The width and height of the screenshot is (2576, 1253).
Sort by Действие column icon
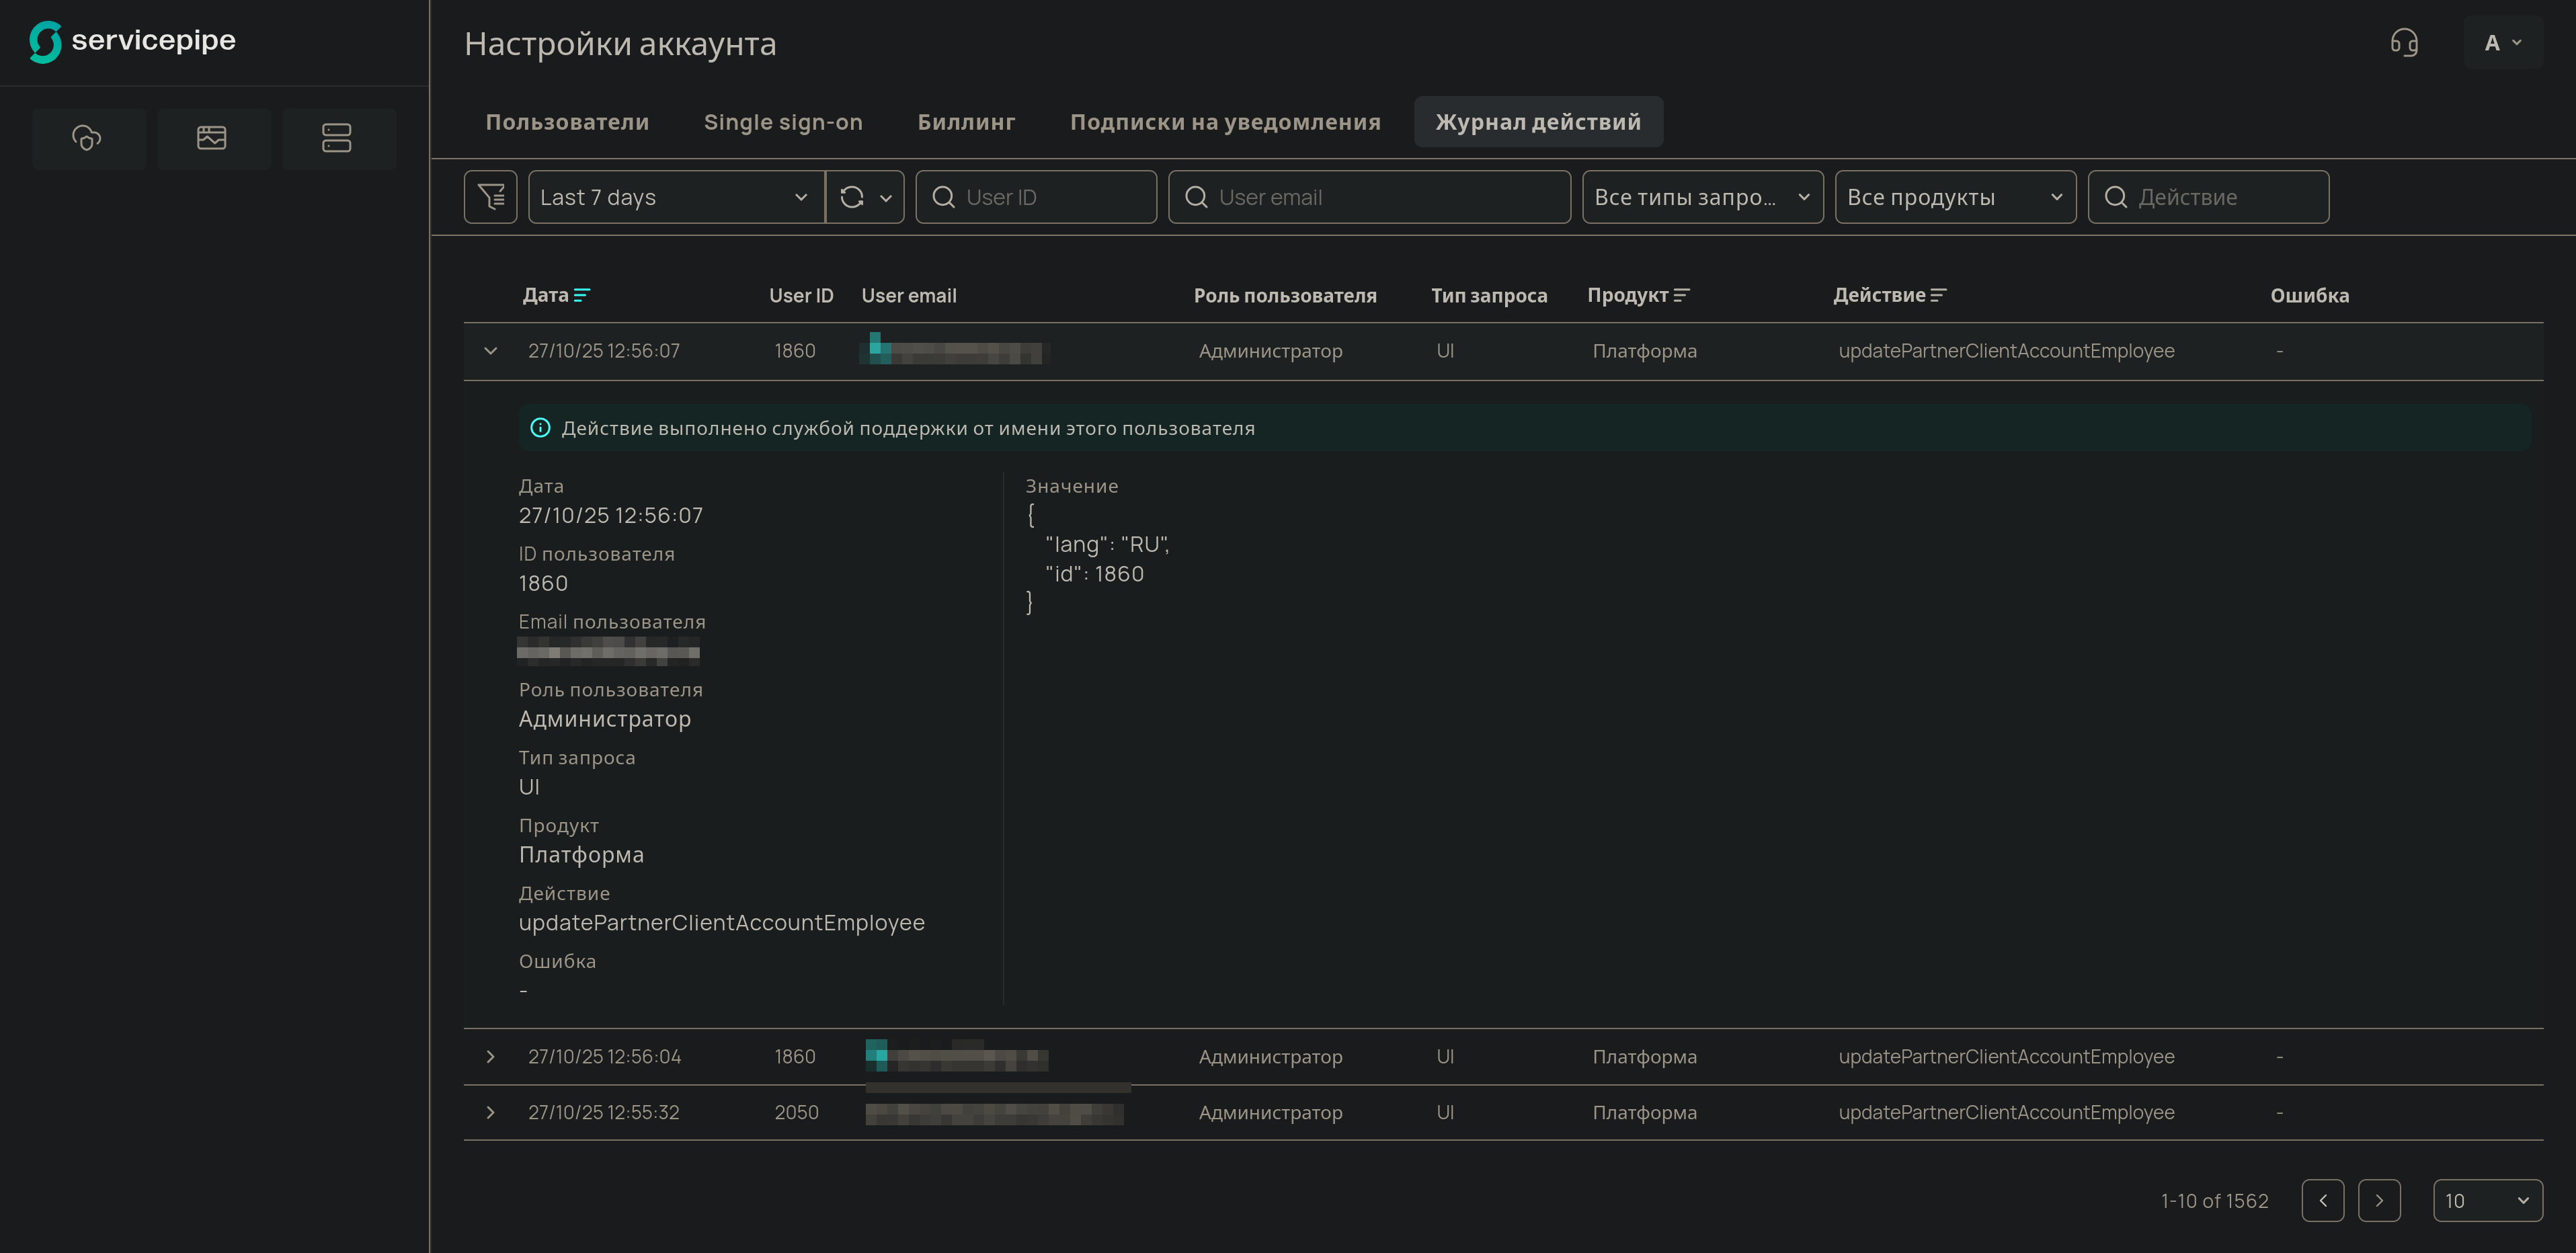tap(1938, 295)
